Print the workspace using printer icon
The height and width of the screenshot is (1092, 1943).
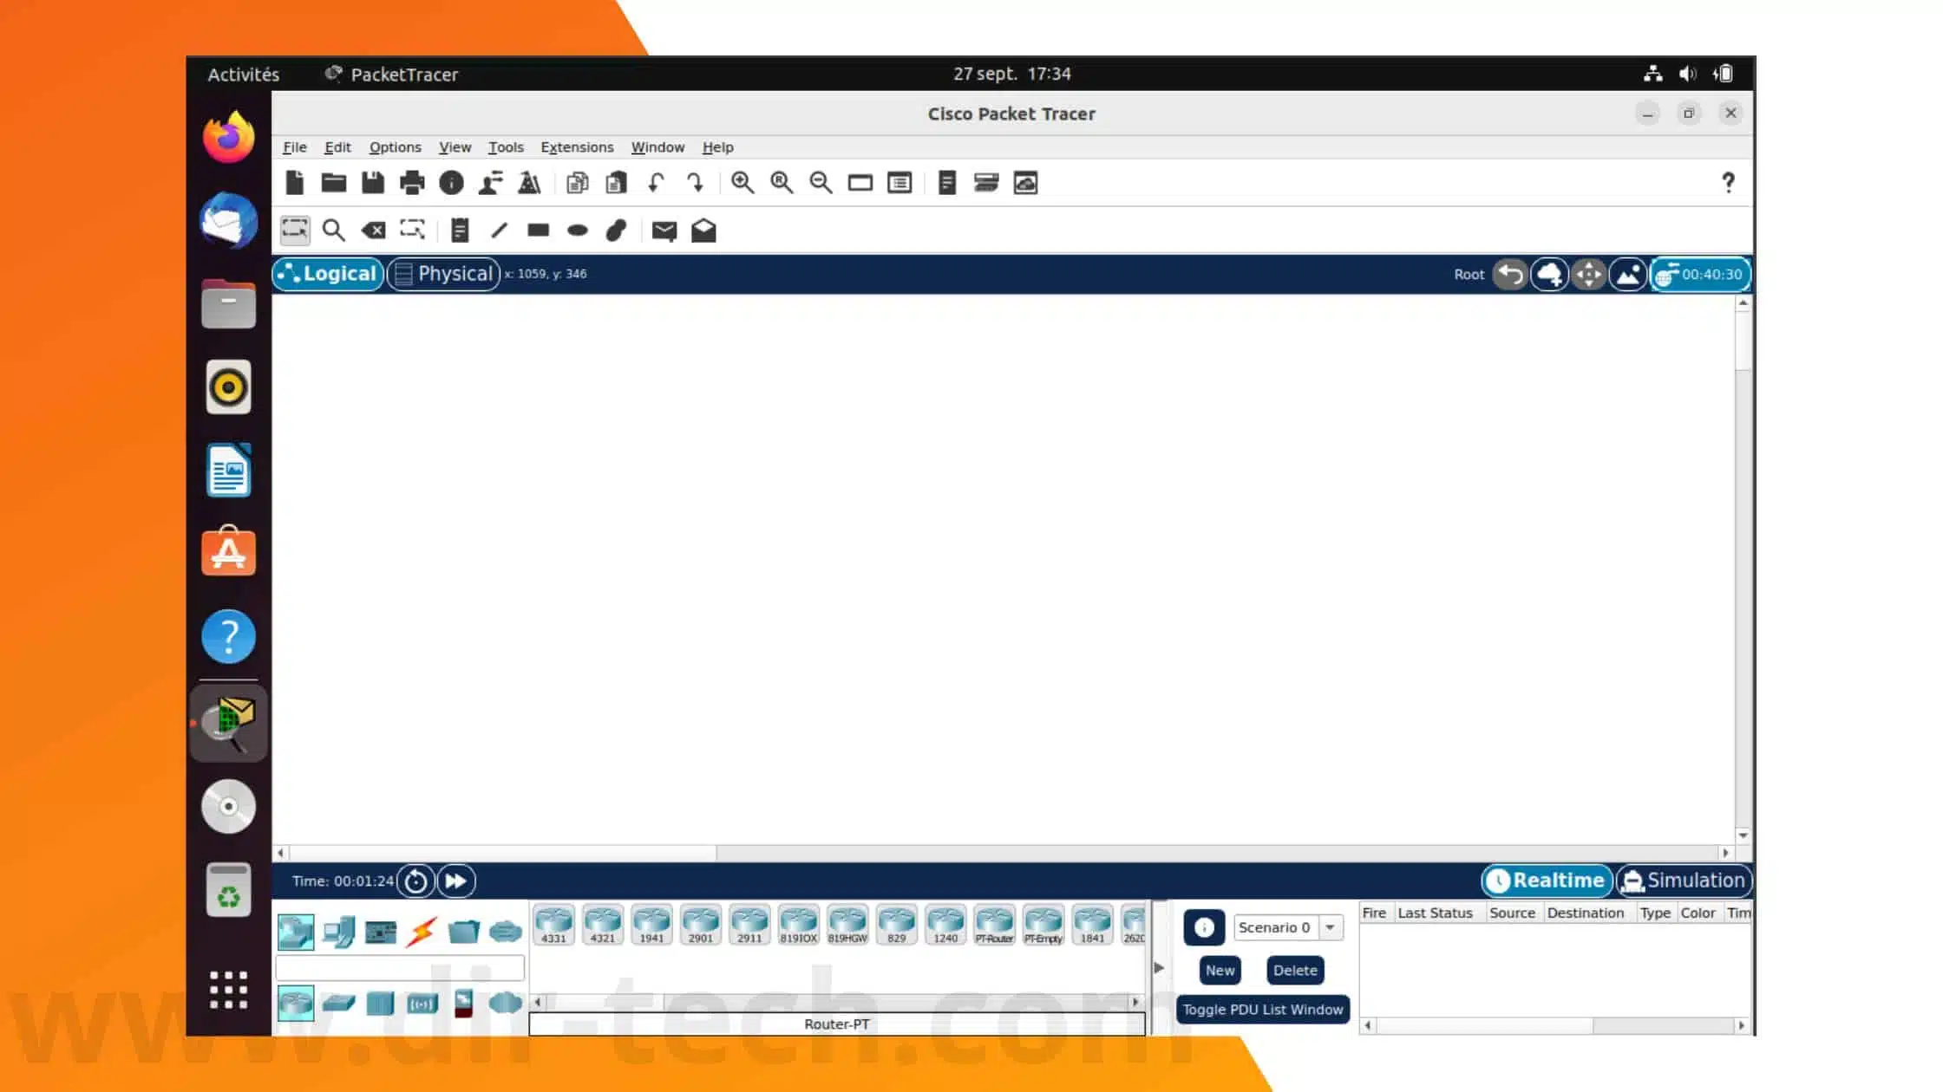(x=412, y=183)
